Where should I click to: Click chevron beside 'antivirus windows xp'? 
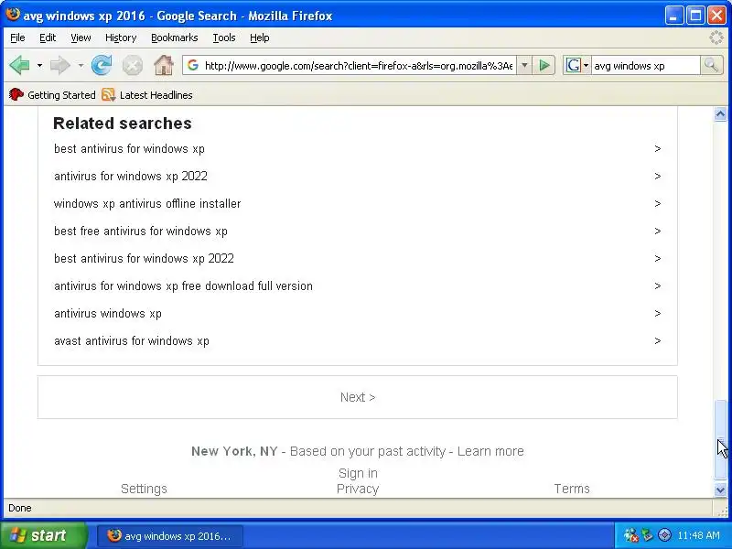[x=657, y=313]
